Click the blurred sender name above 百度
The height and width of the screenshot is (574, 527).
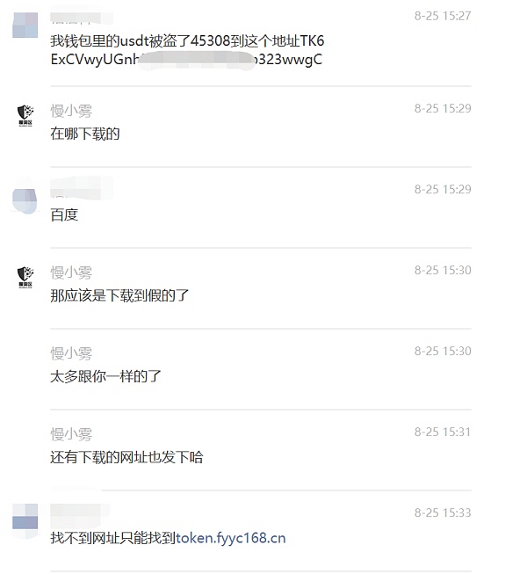[81, 187]
